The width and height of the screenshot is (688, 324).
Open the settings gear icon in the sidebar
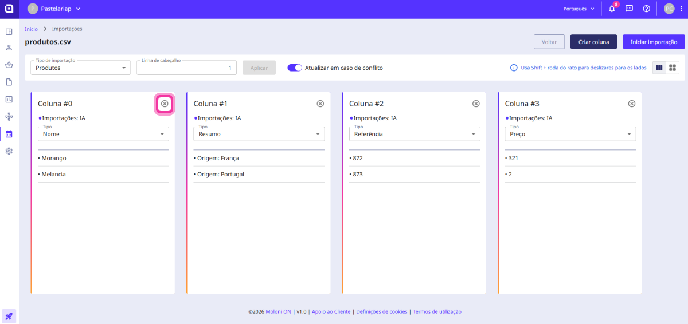pos(9,151)
